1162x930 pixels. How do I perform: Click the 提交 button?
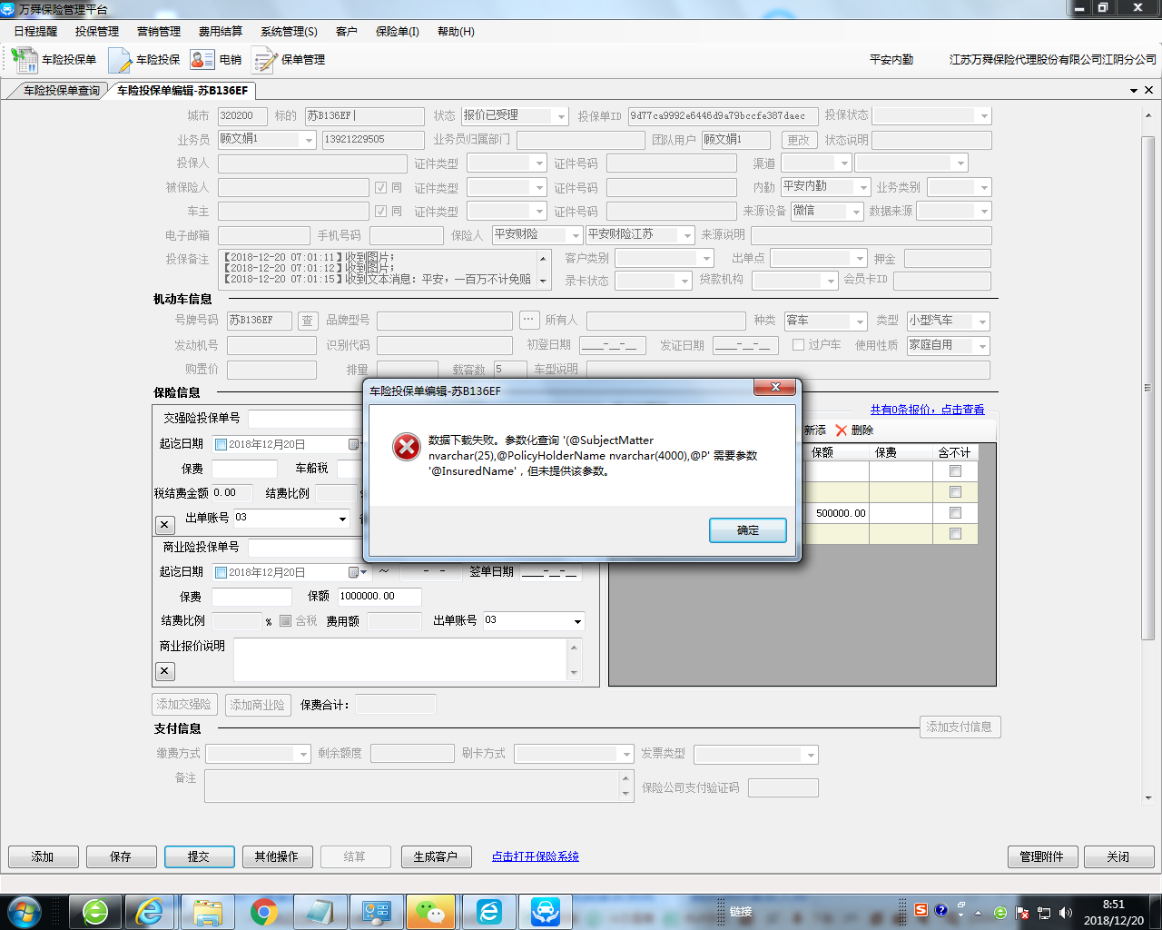(x=199, y=857)
